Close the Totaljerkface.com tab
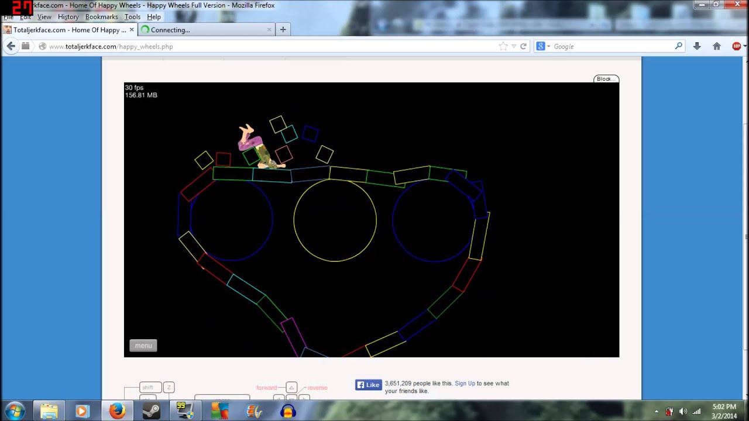The width and height of the screenshot is (749, 421). (x=132, y=30)
